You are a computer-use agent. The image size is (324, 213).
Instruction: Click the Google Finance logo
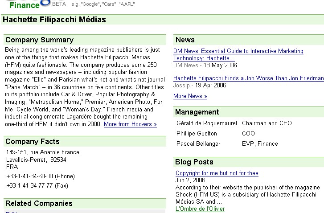[30, 4]
